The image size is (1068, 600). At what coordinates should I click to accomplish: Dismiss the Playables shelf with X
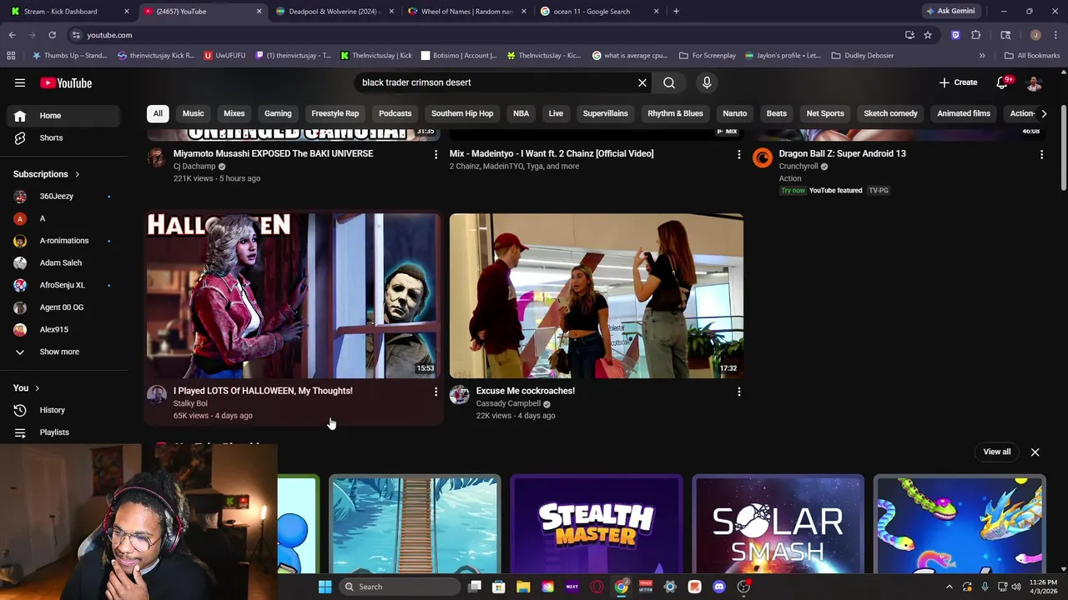coord(1035,452)
